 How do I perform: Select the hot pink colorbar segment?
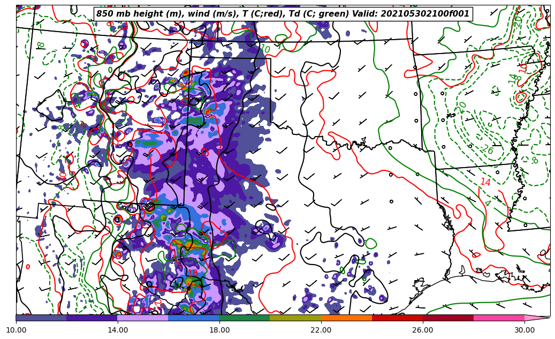pyautogui.click(x=499, y=318)
